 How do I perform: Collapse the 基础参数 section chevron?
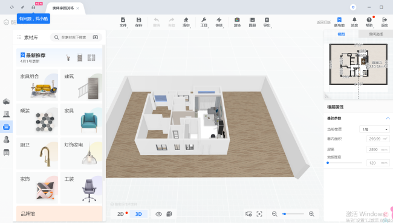pos(388,118)
